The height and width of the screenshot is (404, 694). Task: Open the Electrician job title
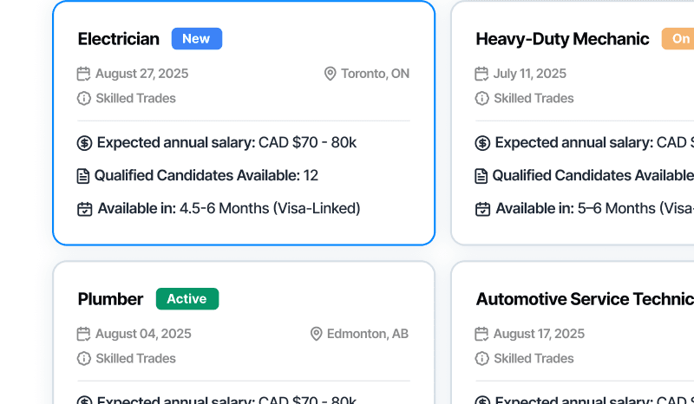pyautogui.click(x=119, y=39)
